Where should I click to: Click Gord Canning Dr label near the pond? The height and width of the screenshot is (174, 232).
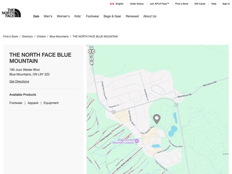tap(164, 149)
